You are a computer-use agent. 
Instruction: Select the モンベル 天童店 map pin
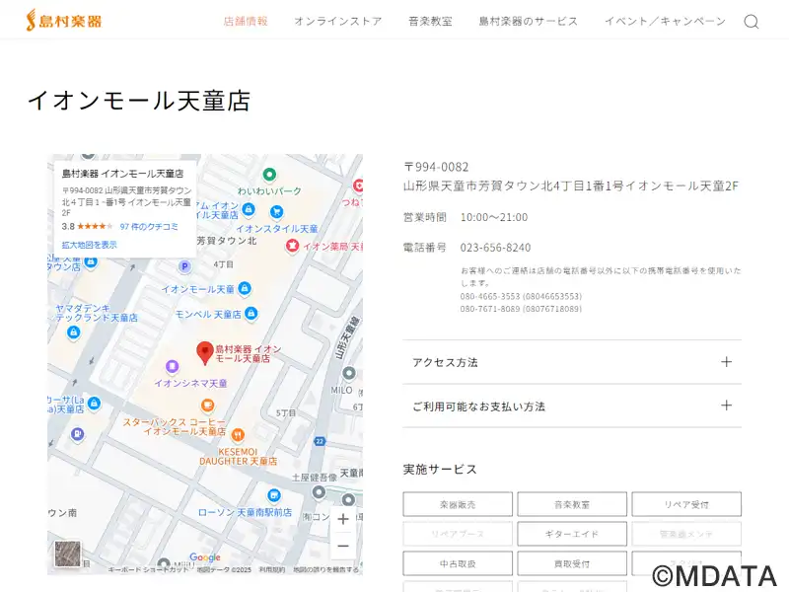pyautogui.click(x=251, y=314)
